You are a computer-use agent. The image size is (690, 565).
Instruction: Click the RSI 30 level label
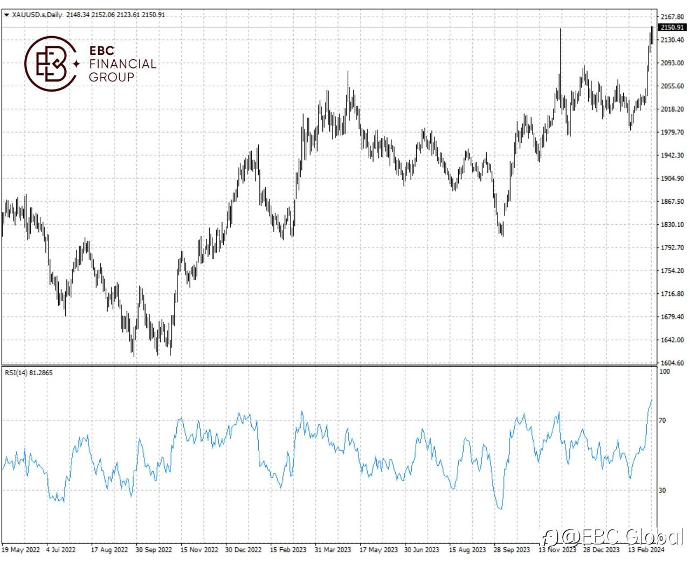tap(663, 491)
